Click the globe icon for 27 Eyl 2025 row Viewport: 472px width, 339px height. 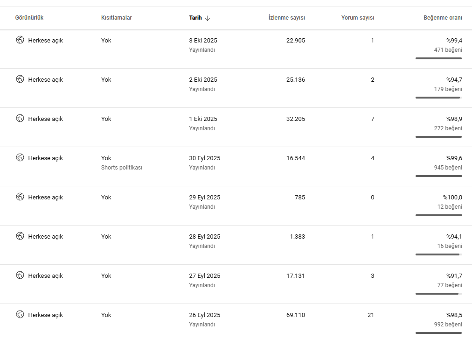(x=20, y=275)
